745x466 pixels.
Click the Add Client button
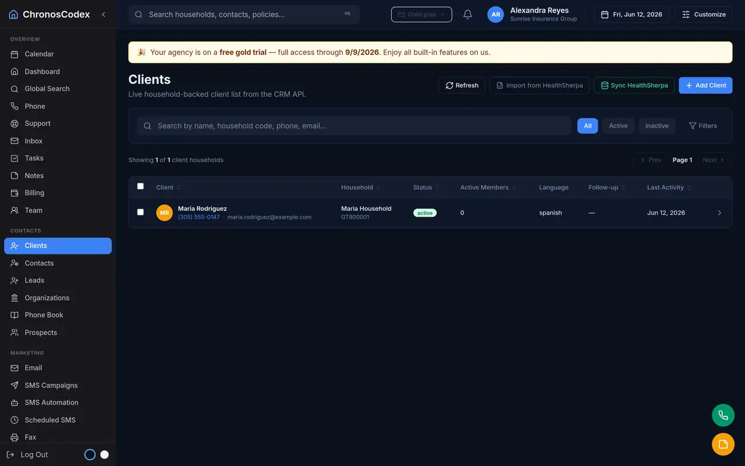[705, 86]
